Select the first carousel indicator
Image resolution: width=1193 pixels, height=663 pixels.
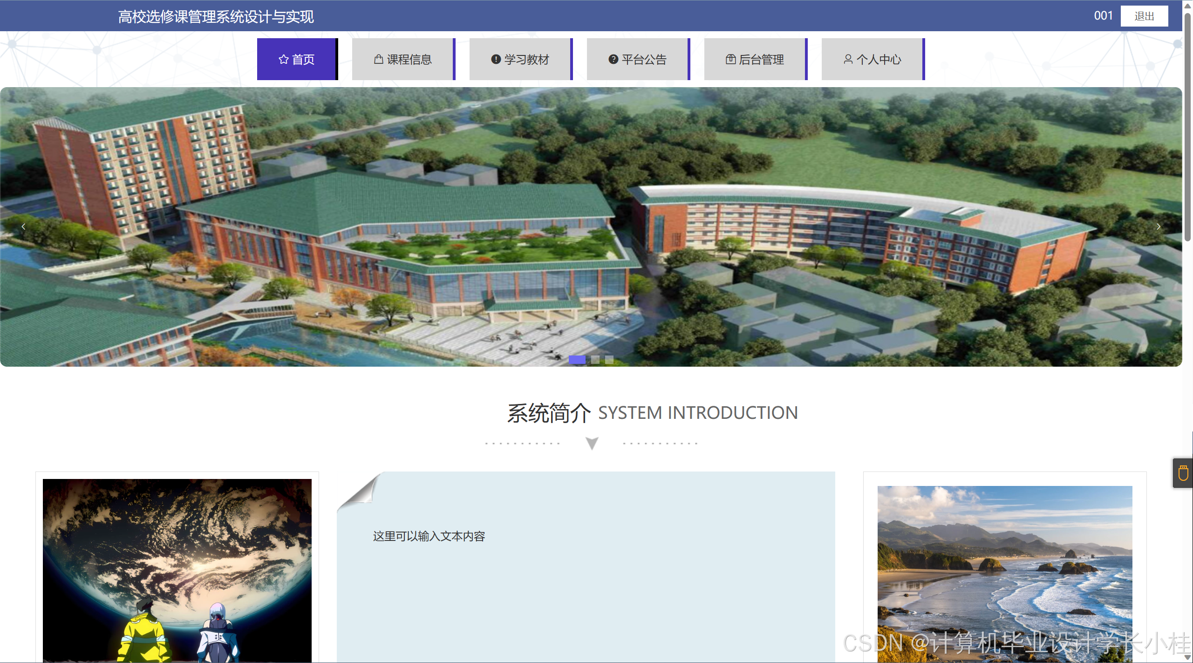577,360
